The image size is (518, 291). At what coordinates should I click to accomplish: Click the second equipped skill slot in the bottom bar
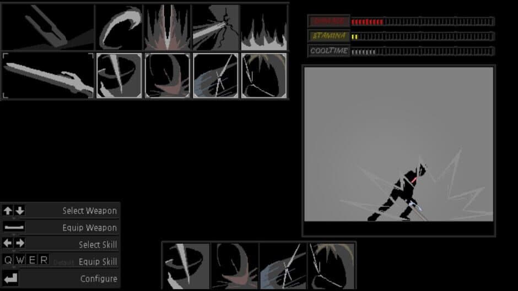tap(235, 266)
